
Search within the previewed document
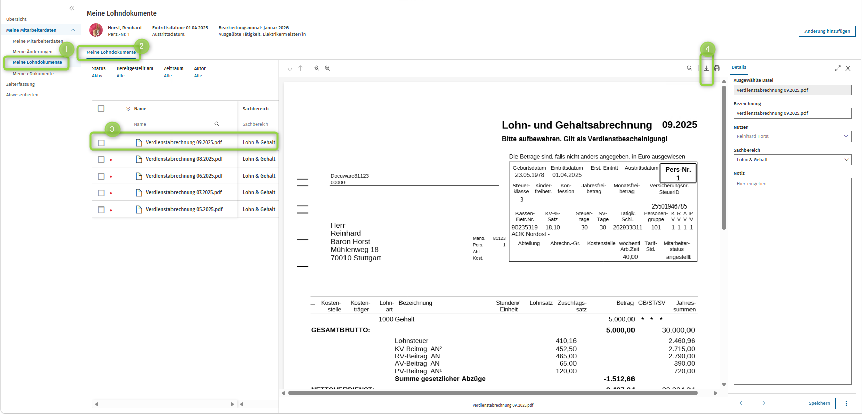(x=689, y=68)
